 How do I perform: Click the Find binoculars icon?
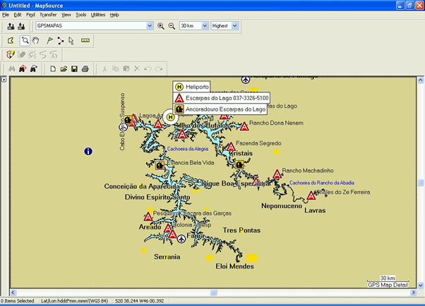11,68
